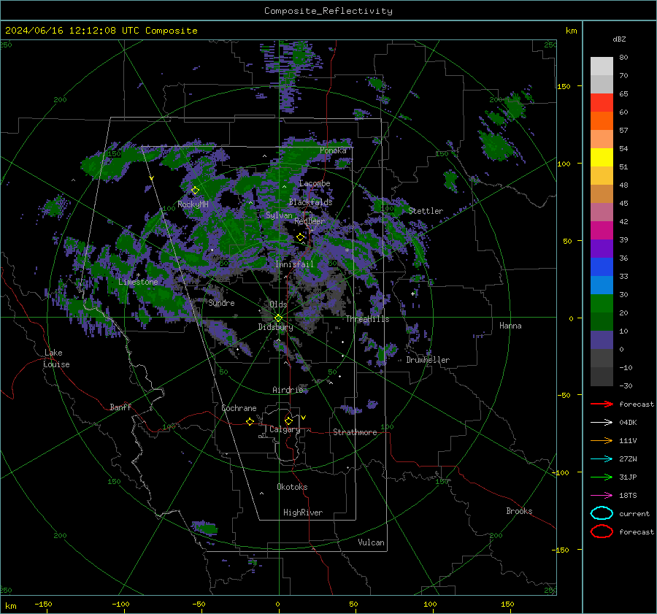Click the Lake Louise label
Viewport: 657px width, 614px height.
pos(56,358)
